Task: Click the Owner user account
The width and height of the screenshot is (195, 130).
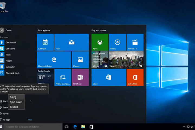Action: tap(6, 30)
